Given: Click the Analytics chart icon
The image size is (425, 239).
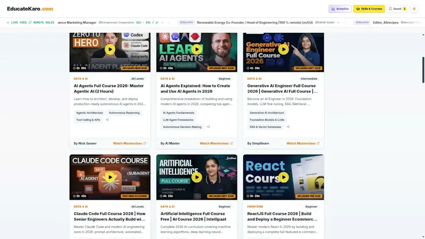Looking at the screenshot, I should [x=333, y=9].
